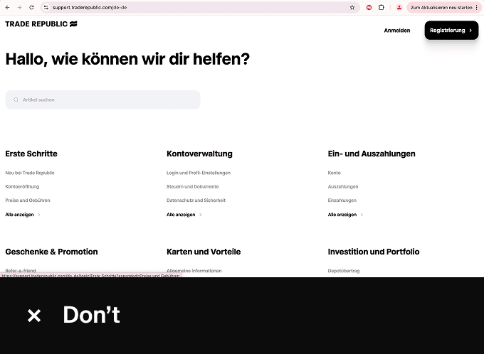Screen dimensions: 484x354
Task: Expand 'Alle anzeigen' under Erste Schritte
Action: (23, 215)
